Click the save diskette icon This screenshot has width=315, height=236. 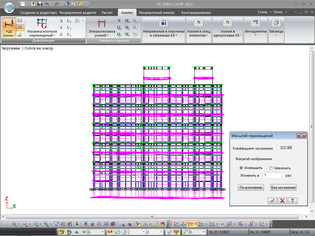pos(40,4)
